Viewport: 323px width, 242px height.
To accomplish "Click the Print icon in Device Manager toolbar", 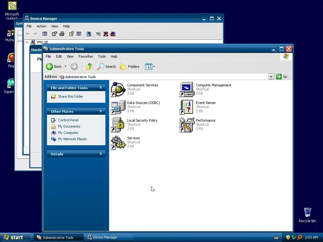I will 62,34.
